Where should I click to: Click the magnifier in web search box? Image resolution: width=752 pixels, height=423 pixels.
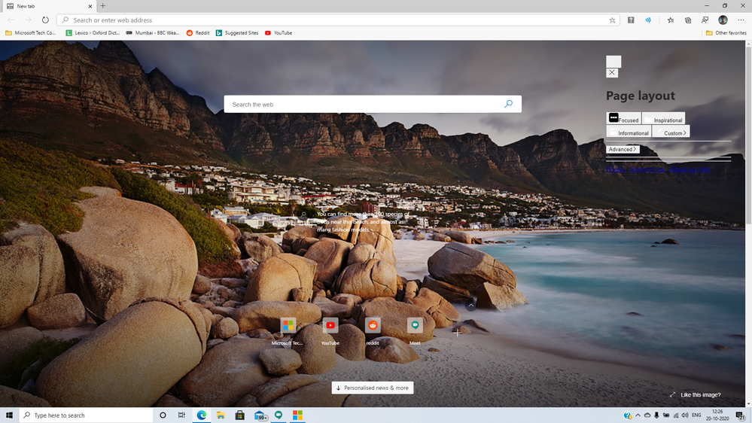point(508,104)
